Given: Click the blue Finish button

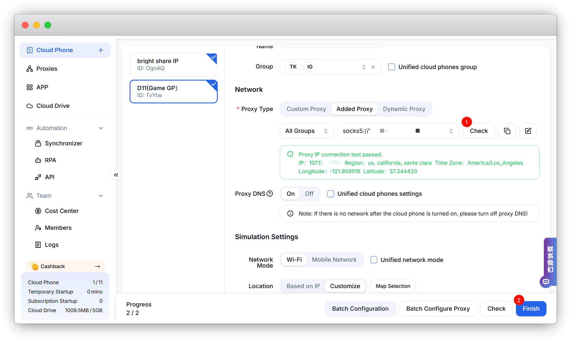Looking at the screenshot, I should click(x=531, y=309).
